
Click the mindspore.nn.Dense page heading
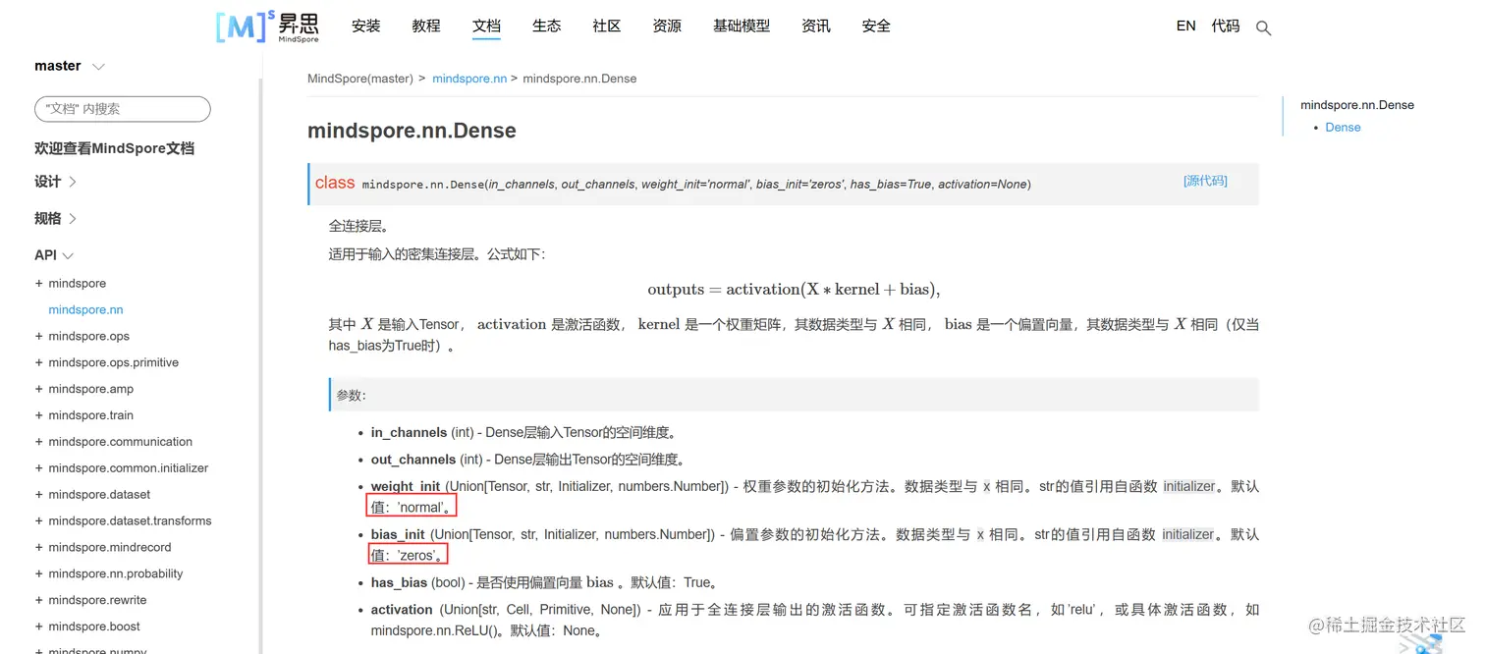(412, 131)
